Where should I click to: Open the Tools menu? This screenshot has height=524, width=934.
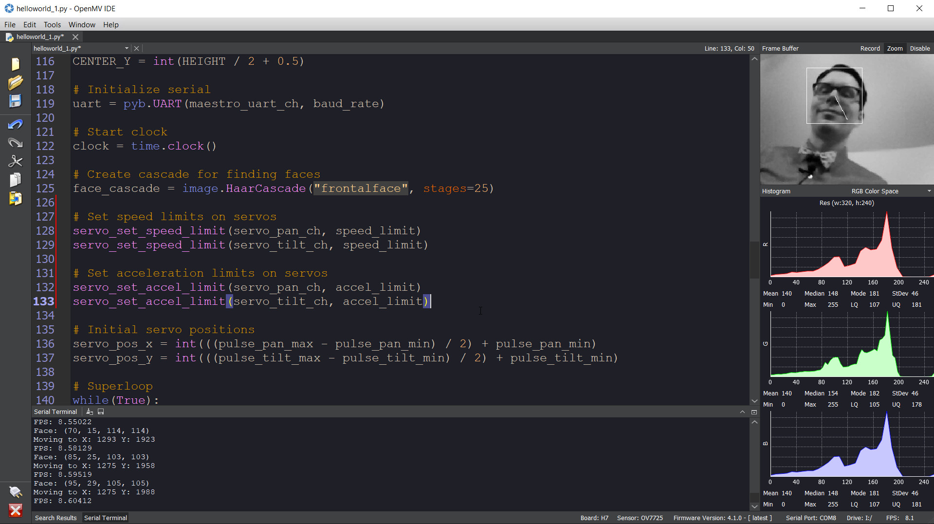[x=52, y=24]
